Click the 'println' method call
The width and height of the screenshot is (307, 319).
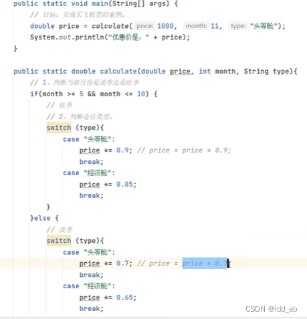(90, 37)
